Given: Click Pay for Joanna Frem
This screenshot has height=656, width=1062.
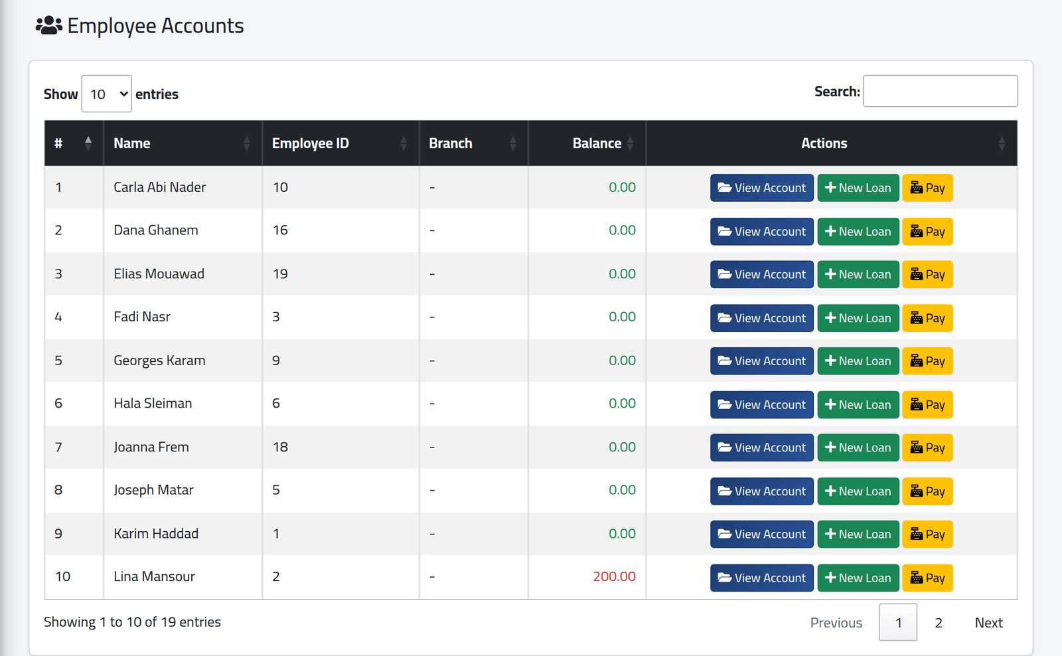Looking at the screenshot, I should 927,448.
